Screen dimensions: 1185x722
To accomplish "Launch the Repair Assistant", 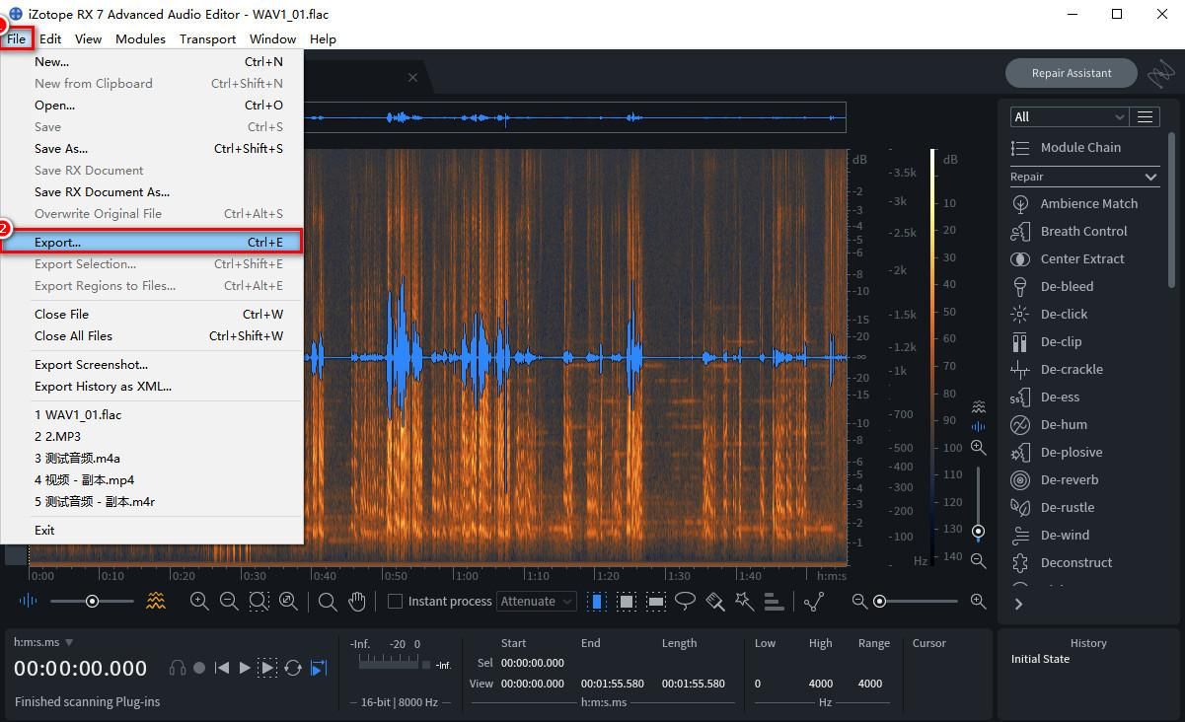I will pyautogui.click(x=1071, y=72).
